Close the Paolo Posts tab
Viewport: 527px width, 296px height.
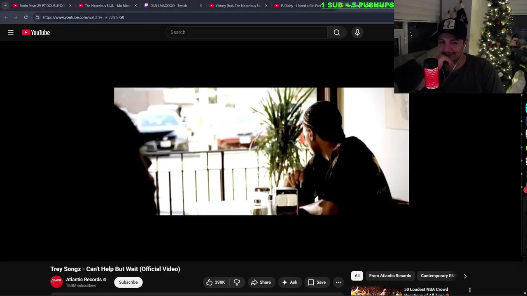click(x=70, y=6)
